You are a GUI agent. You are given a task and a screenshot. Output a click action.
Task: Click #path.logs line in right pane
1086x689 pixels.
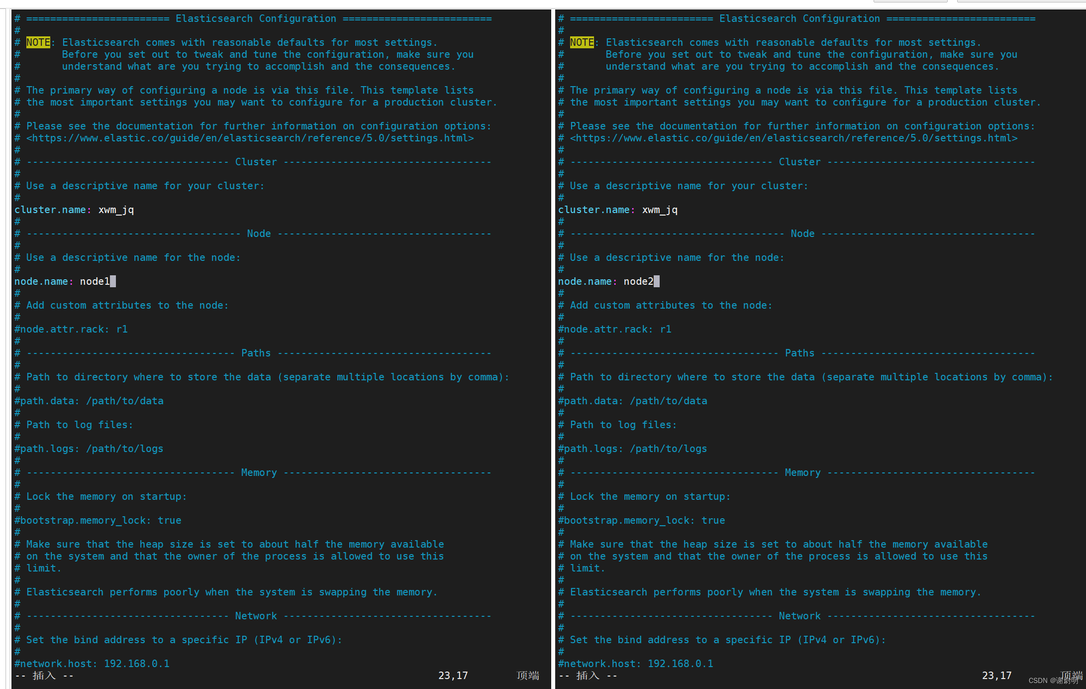click(x=633, y=449)
